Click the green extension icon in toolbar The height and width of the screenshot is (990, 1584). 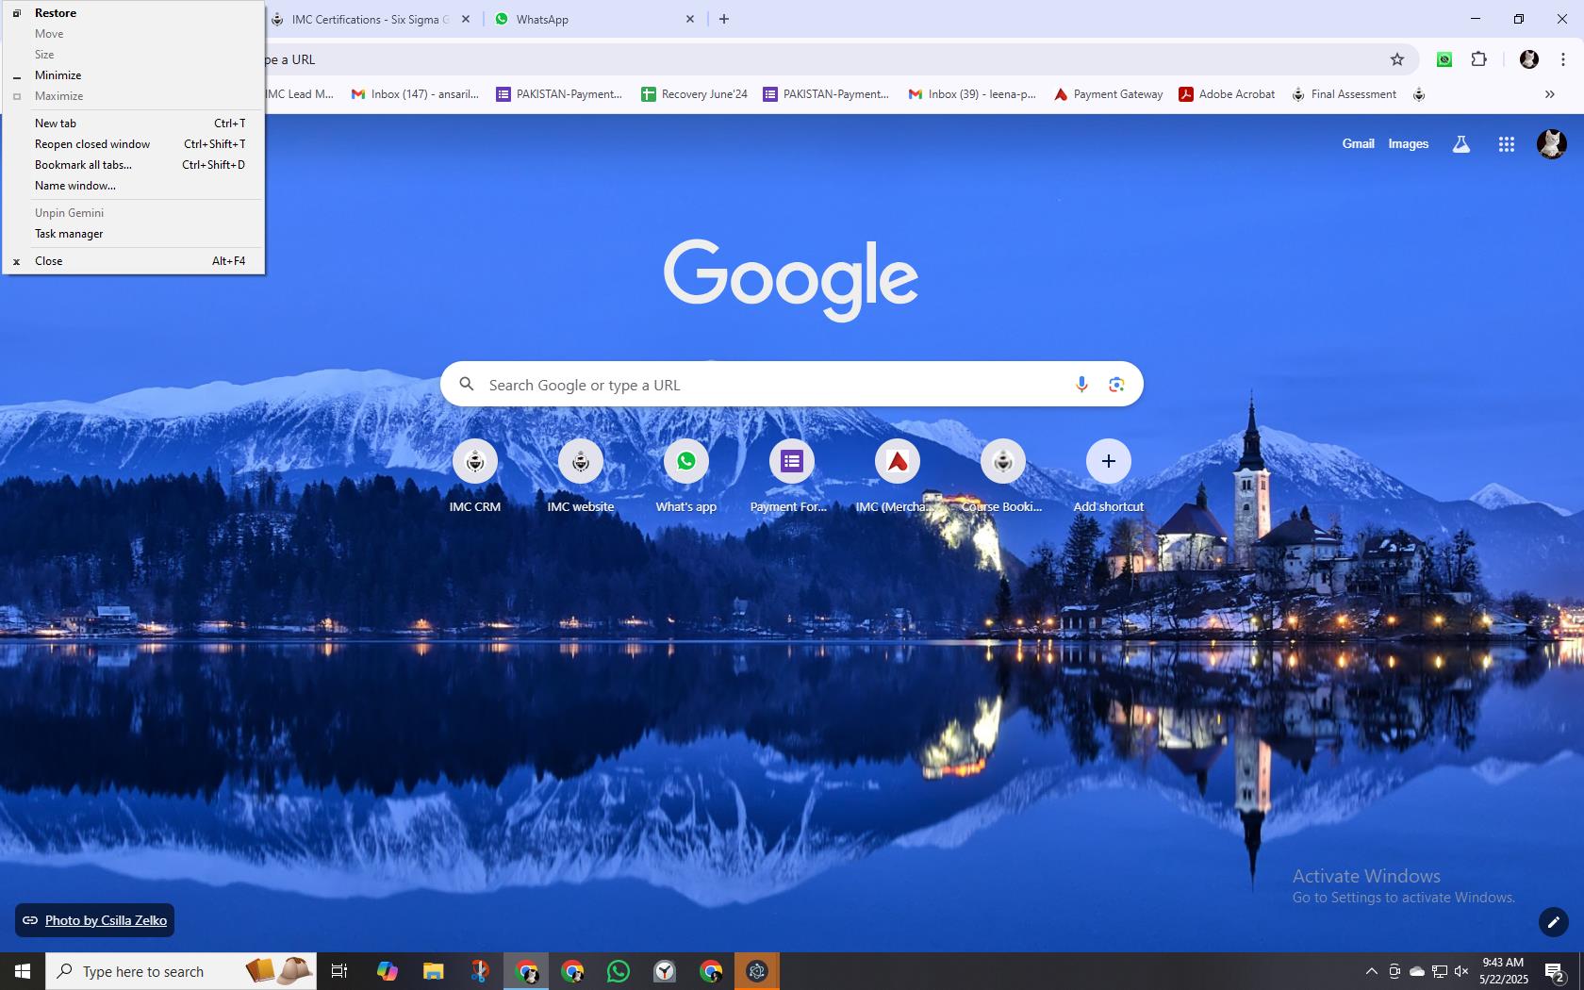(1444, 59)
